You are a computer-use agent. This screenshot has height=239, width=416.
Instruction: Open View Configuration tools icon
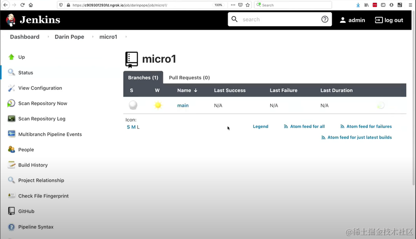(x=11, y=88)
